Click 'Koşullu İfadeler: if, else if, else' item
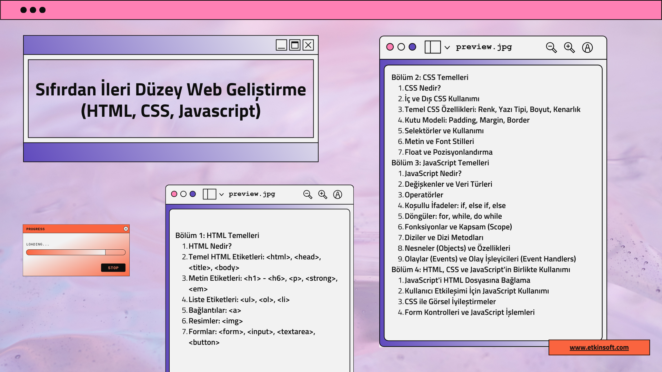The height and width of the screenshot is (372, 662). [455, 205]
